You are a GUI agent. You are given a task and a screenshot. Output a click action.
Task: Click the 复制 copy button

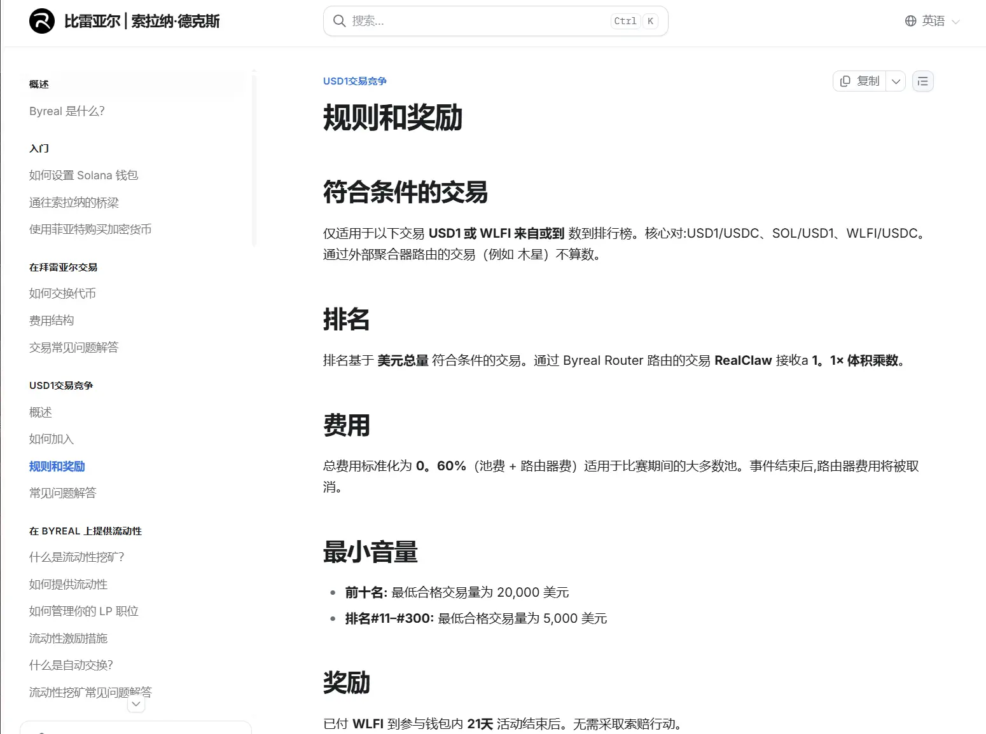click(x=859, y=81)
